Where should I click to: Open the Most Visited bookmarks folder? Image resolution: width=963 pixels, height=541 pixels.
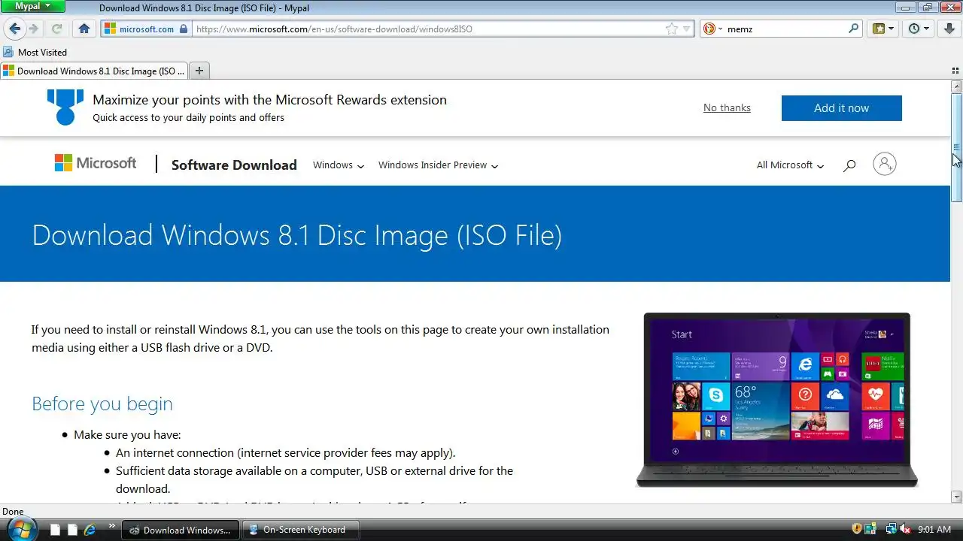click(x=35, y=52)
